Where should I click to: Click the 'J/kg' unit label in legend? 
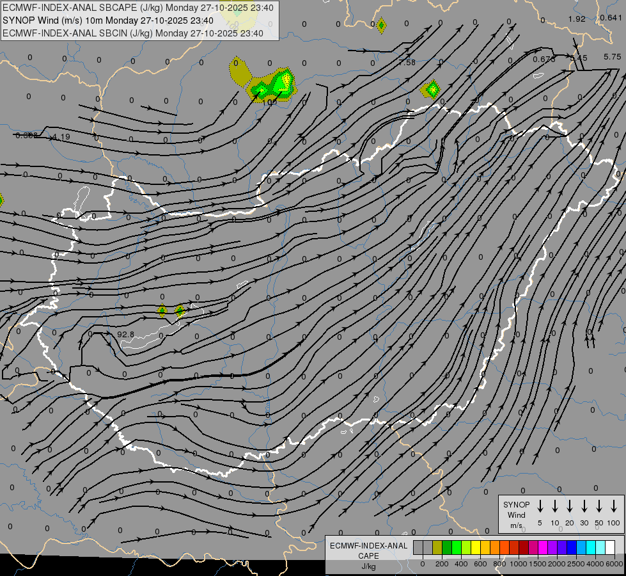point(368,566)
